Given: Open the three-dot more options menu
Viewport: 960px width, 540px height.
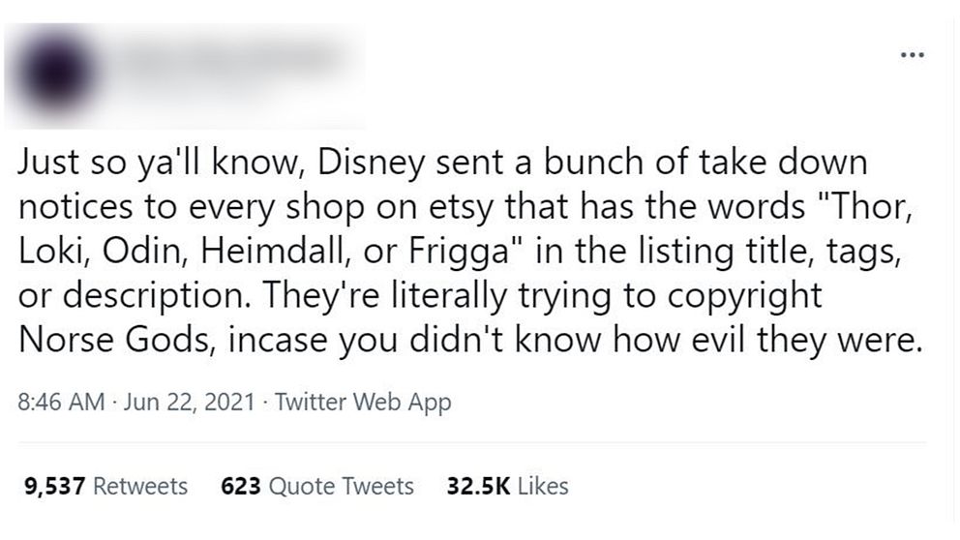Looking at the screenshot, I should tap(913, 55).
